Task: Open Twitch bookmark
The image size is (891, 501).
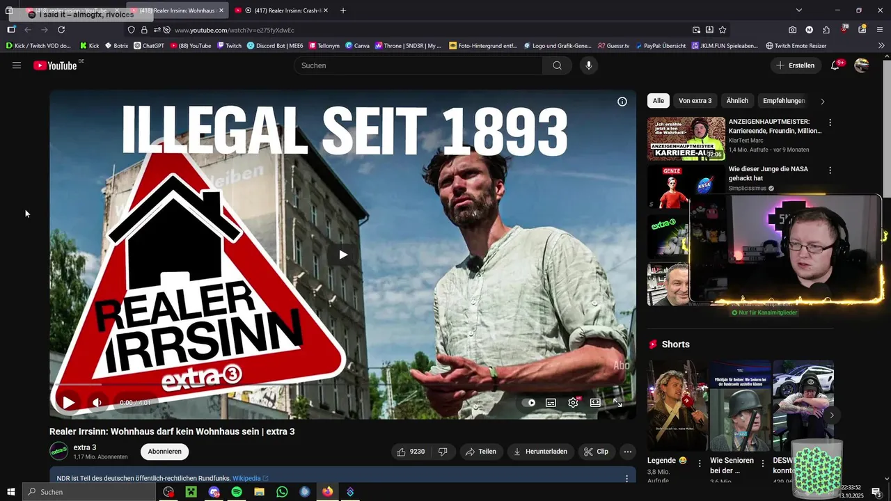Action: (x=229, y=46)
